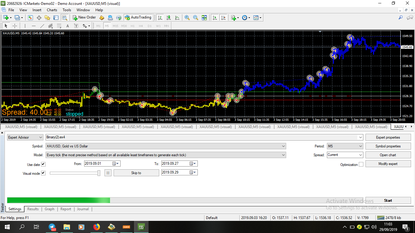Open the Spread Current dropdown
This screenshot has width=415, height=233.
345,155
